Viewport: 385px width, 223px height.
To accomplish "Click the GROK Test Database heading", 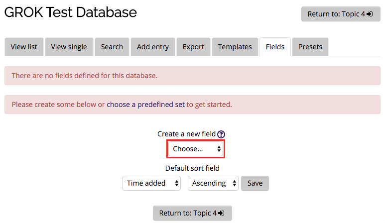I will [x=70, y=12].
